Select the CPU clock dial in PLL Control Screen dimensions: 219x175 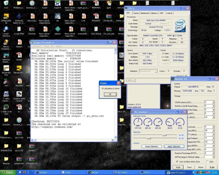[x=138, y=122]
